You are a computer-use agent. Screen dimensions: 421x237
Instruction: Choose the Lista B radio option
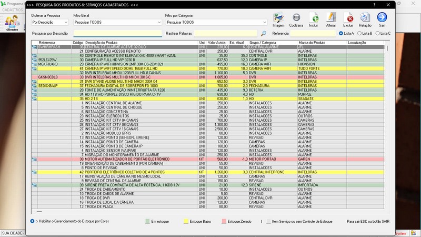[358, 33]
